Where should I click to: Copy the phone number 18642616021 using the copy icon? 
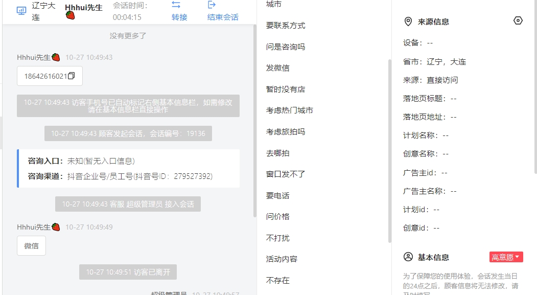(71, 76)
